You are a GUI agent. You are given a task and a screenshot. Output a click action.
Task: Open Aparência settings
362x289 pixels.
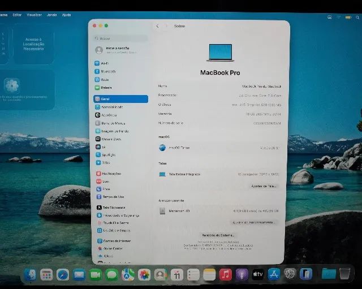[x=106, y=115]
